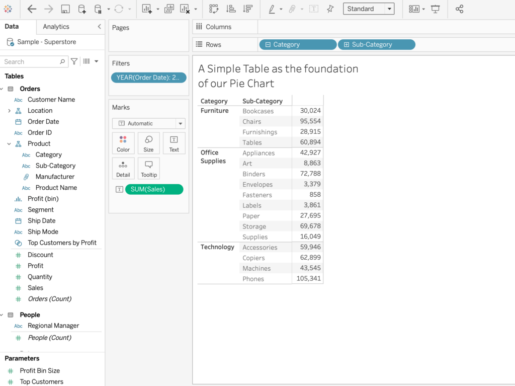This screenshot has width=515, height=386.
Task: Click the pin (fix axes) toolbar icon
Action: [330, 9]
